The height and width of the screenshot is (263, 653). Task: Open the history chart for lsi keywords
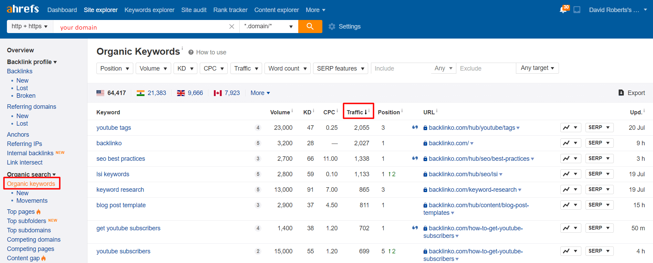(x=571, y=174)
